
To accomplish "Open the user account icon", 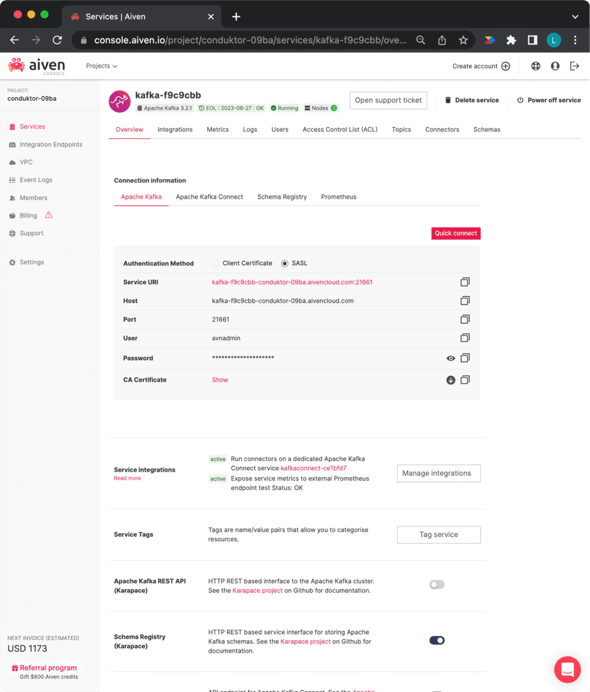I will [554, 66].
